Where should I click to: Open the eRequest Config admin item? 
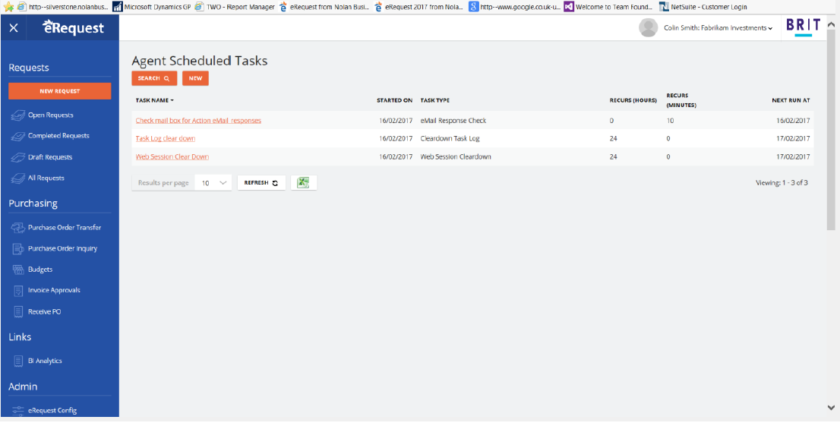pyautogui.click(x=52, y=411)
